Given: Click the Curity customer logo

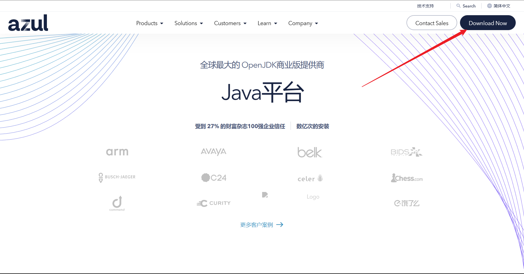Looking at the screenshot, I should pos(214,203).
